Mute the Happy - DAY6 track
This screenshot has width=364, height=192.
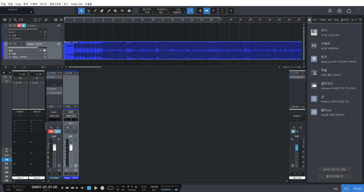click(10, 44)
